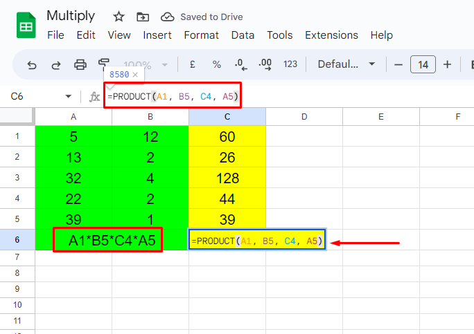Select column D header
Image resolution: width=474 pixels, height=334 pixels.
[x=304, y=117]
